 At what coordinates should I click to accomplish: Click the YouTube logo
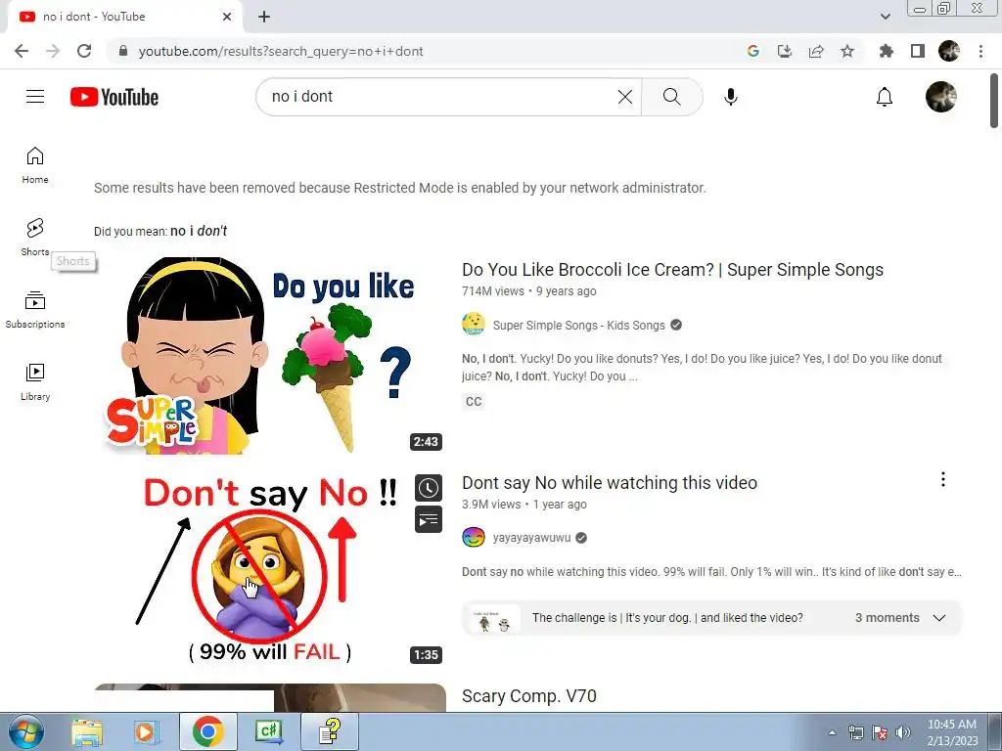click(x=114, y=97)
